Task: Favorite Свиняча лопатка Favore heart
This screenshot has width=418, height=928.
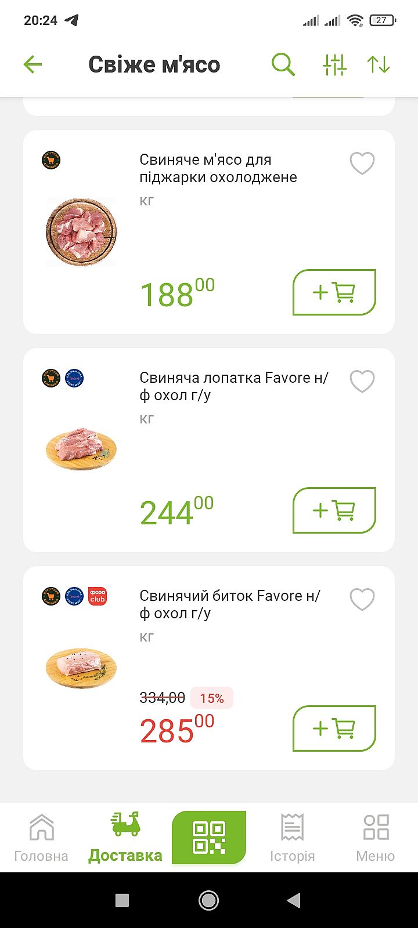Action: (362, 381)
